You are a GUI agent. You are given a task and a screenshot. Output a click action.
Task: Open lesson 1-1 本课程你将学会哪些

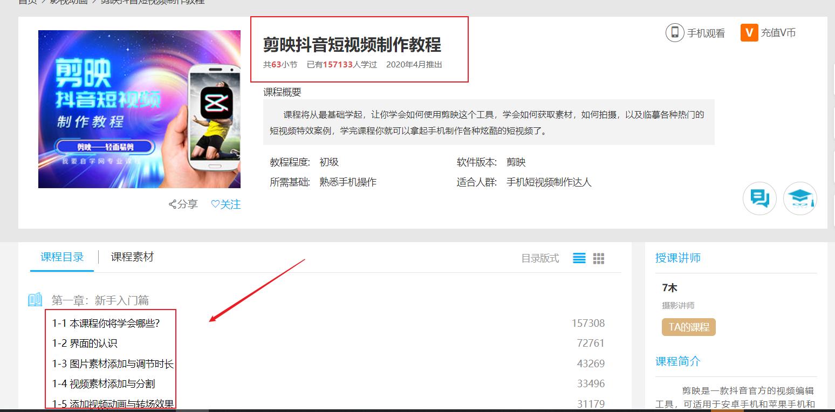105,323
